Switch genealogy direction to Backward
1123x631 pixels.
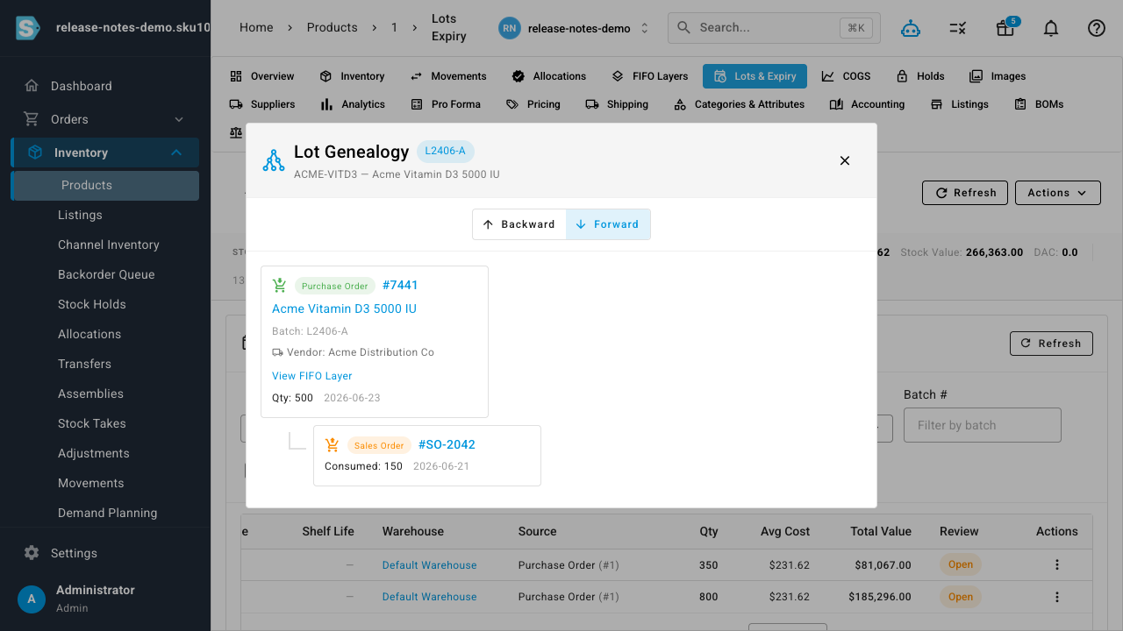(x=519, y=224)
